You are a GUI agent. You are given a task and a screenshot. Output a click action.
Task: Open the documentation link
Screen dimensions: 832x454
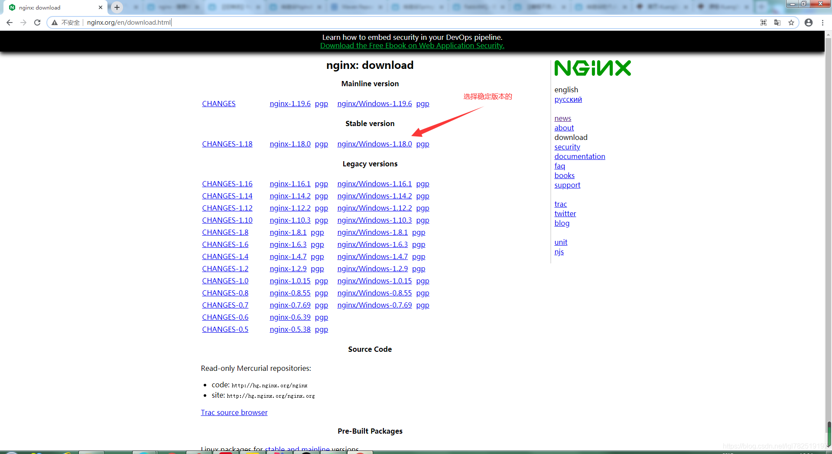pos(579,156)
